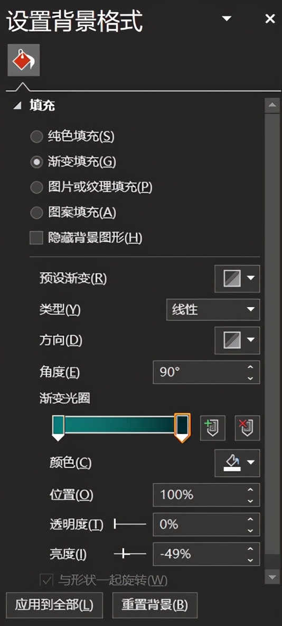Click the position (位置) 100% input field

click(206, 495)
